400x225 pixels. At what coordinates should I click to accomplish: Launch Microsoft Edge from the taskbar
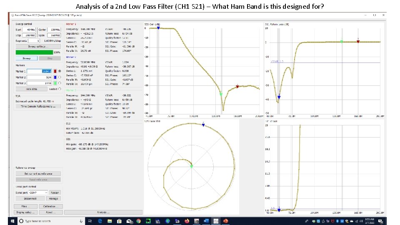[x=100, y=221]
